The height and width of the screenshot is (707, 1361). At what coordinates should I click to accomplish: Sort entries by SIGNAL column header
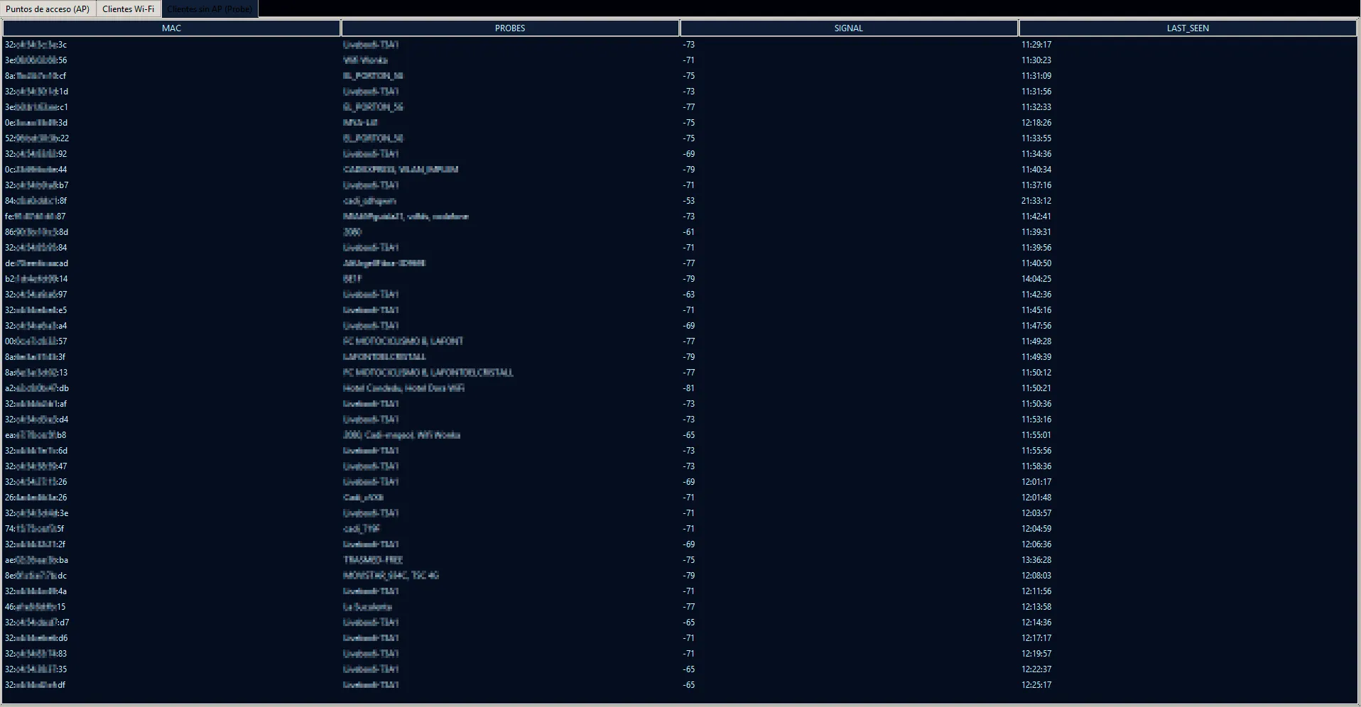click(848, 28)
